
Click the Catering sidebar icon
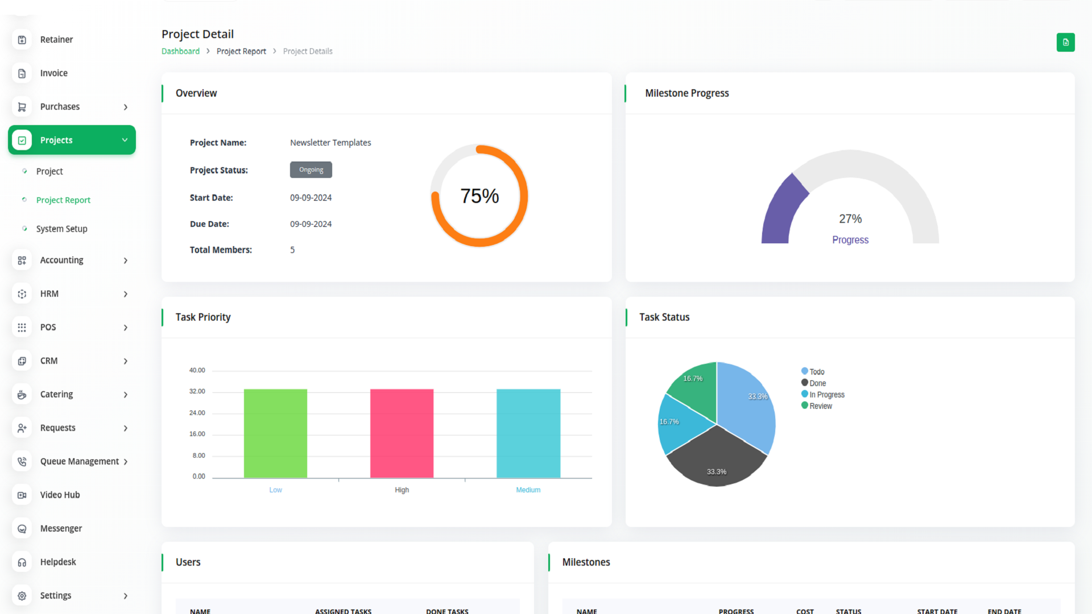pyautogui.click(x=22, y=395)
